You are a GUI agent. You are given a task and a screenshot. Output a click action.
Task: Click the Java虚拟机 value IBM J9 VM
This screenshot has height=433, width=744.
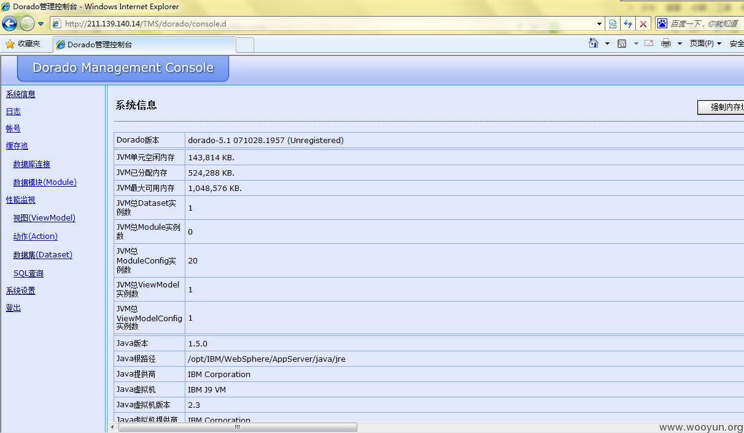pos(206,389)
